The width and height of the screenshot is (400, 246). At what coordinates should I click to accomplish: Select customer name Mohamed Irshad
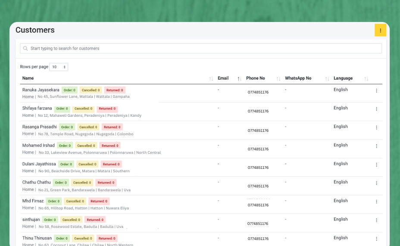click(38, 145)
